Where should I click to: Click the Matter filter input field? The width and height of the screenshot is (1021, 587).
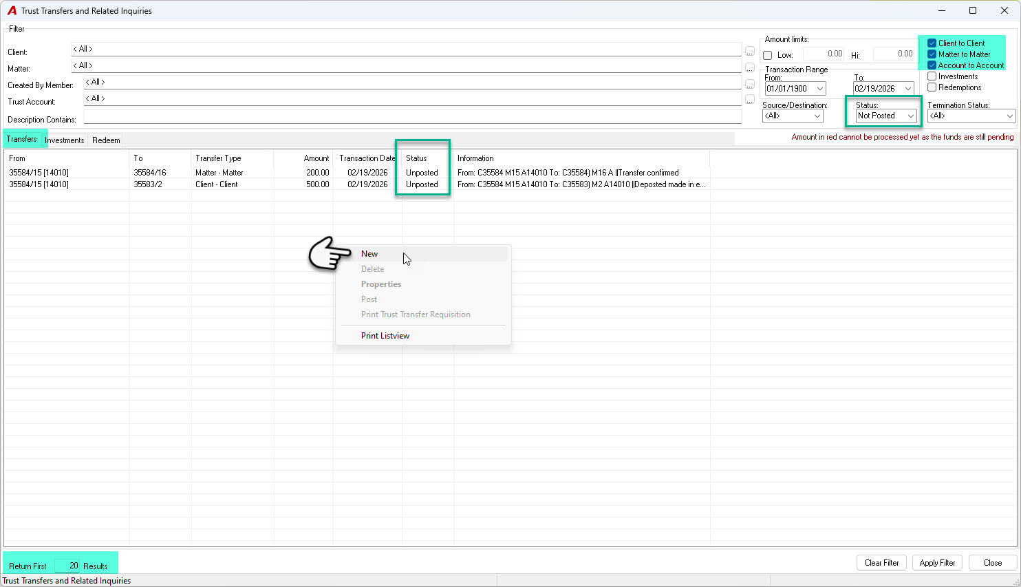(406, 66)
